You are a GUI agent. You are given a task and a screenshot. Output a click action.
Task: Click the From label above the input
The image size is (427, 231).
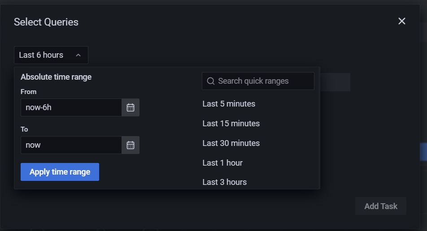point(29,92)
